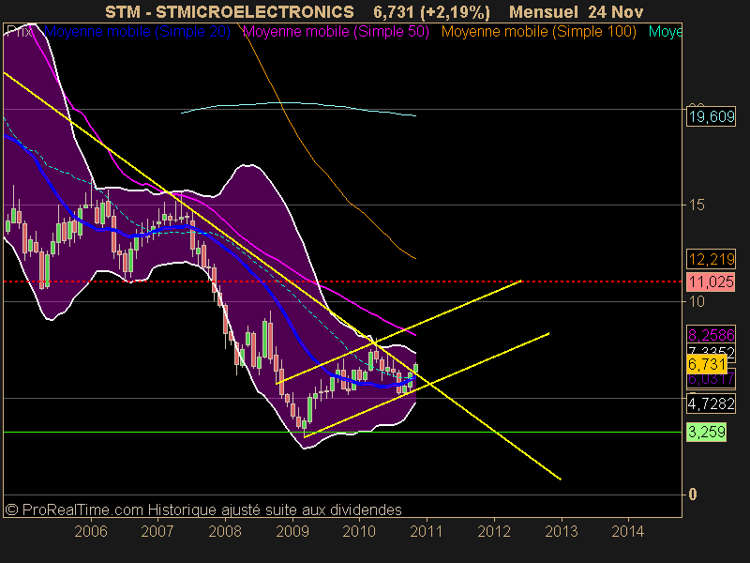Click the orange 12,219 price tag

coord(712,259)
